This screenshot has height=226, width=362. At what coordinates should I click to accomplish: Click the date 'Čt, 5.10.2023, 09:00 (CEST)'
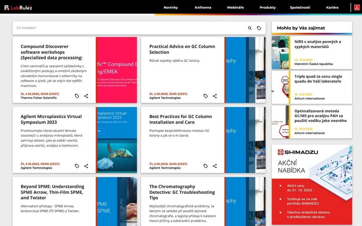pyautogui.click(x=40, y=164)
